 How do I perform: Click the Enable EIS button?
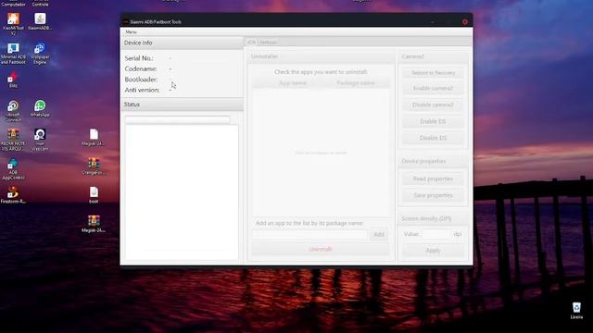tap(433, 121)
